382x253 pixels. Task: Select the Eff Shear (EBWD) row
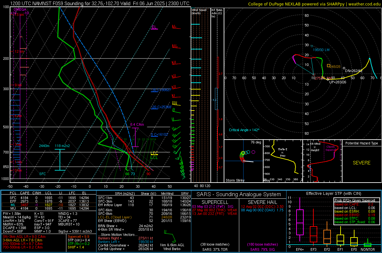click(x=144, y=221)
